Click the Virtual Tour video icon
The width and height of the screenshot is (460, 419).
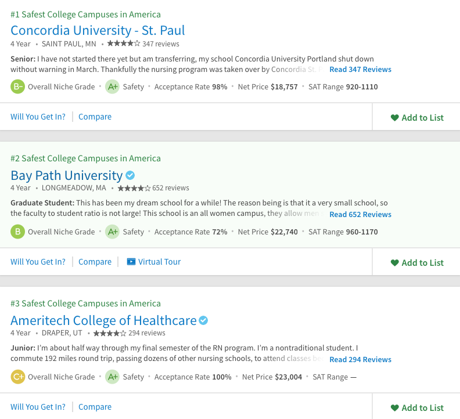(x=131, y=262)
